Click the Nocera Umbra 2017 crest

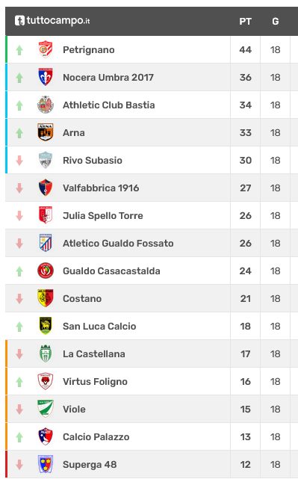click(46, 77)
